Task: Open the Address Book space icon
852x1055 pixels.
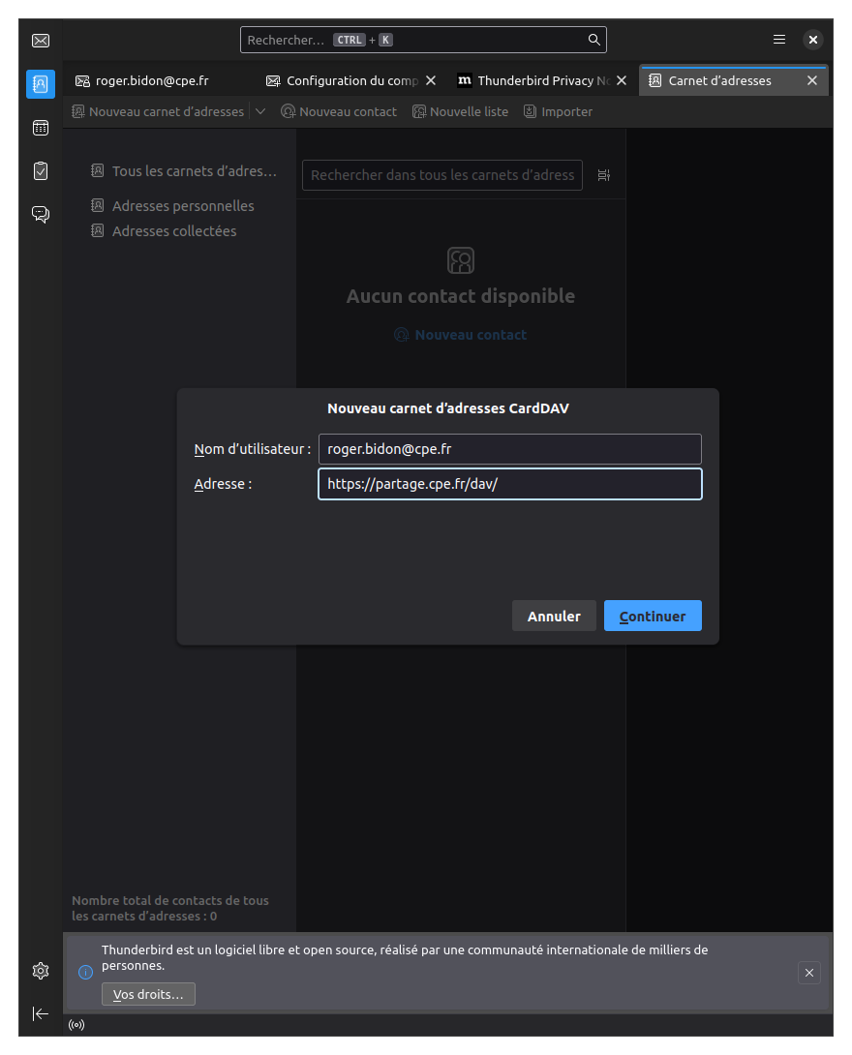Action: click(x=41, y=84)
